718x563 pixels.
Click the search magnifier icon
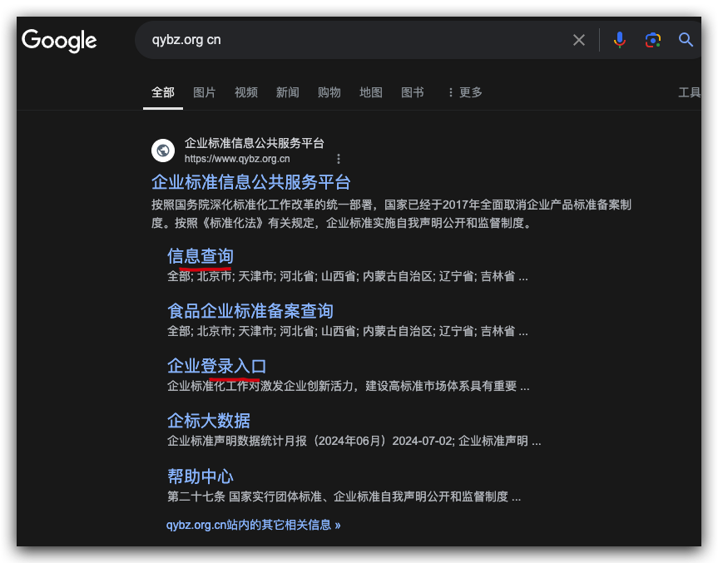coord(686,39)
